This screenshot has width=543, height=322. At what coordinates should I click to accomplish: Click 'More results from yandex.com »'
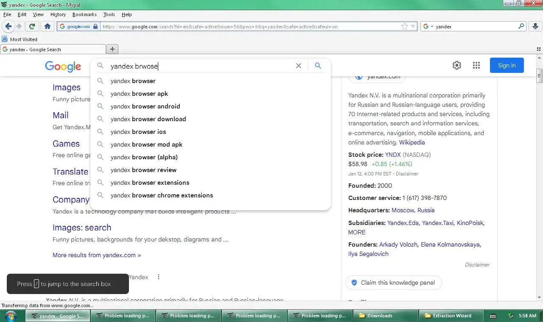97,255
